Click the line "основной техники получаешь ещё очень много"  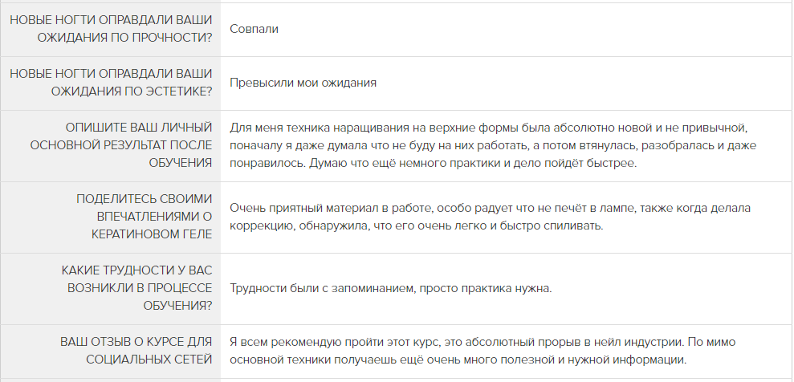coord(458,360)
